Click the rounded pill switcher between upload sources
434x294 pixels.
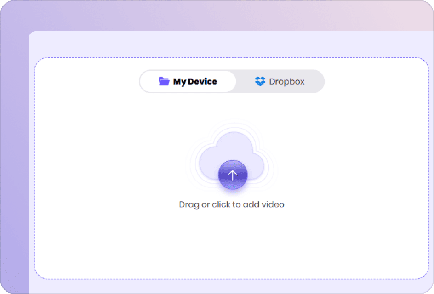(232, 81)
